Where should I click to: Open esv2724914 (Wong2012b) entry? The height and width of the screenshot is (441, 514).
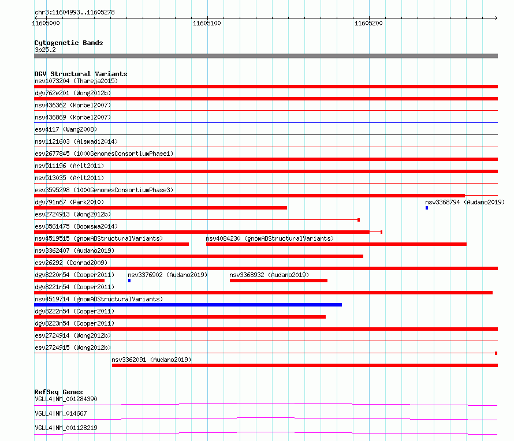(x=73, y=335)
